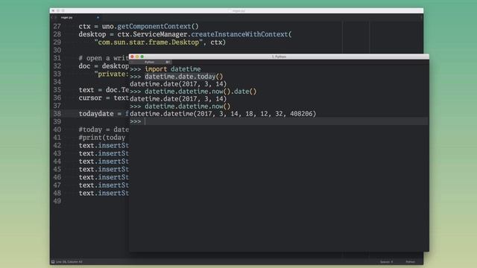
Task: Click line number 30 in the gutter
Action: click(x=57, y=50)
